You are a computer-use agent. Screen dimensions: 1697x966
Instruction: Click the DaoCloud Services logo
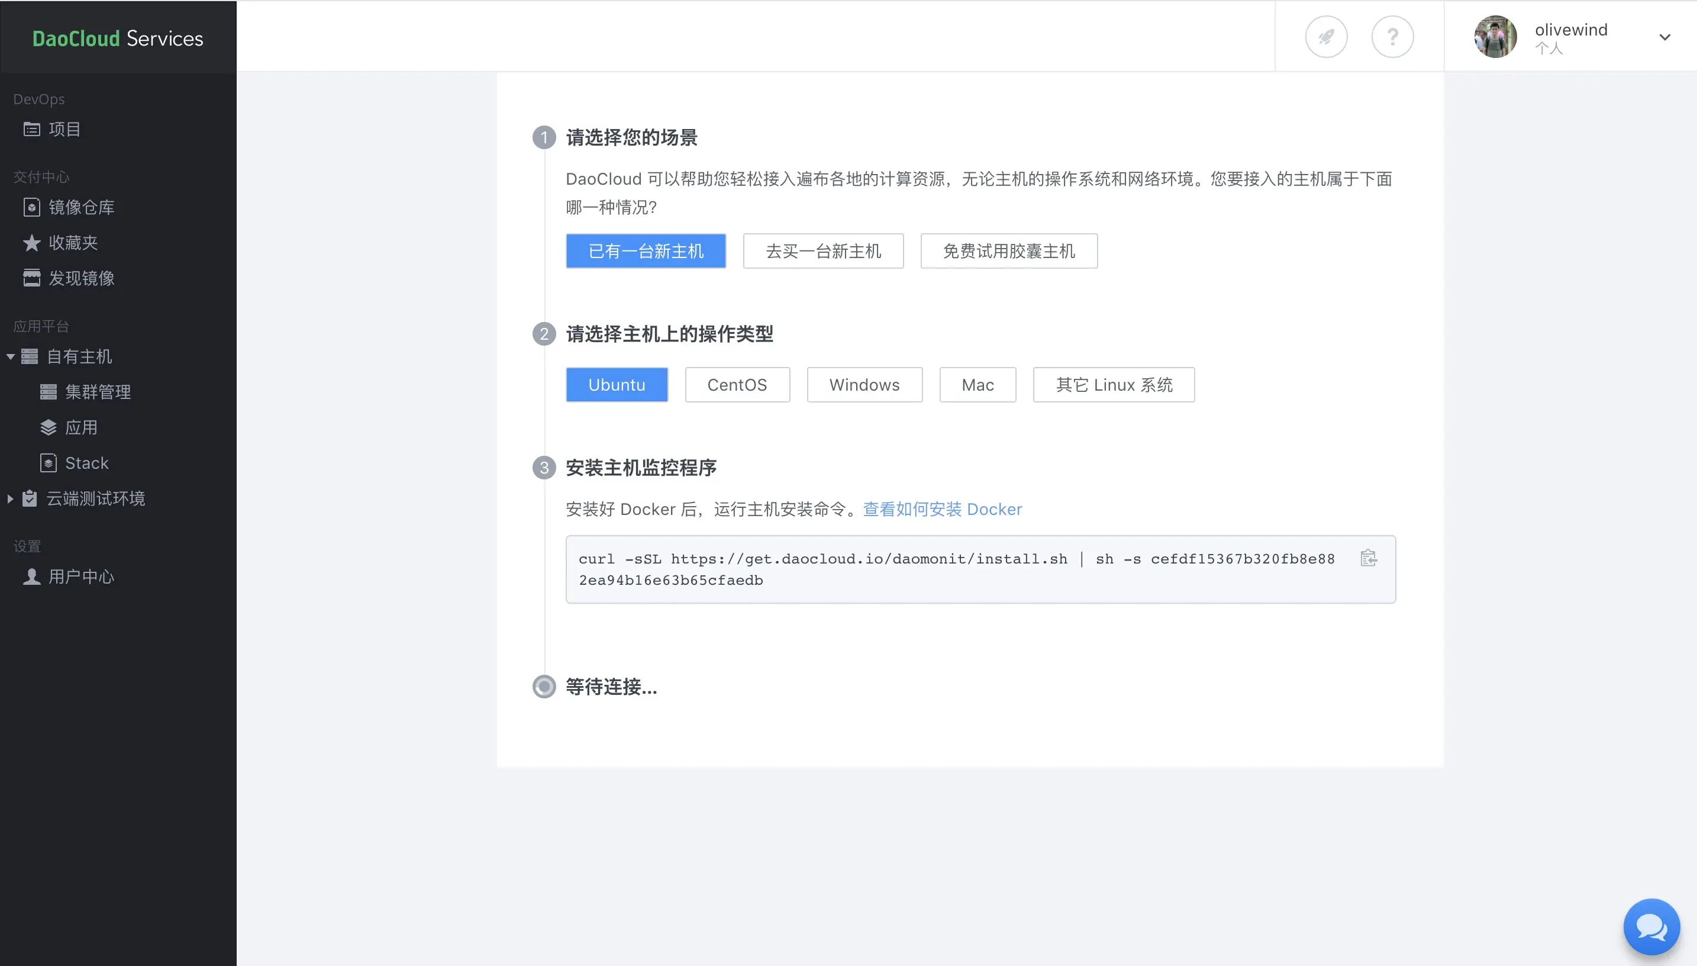[x=118, y=38]
